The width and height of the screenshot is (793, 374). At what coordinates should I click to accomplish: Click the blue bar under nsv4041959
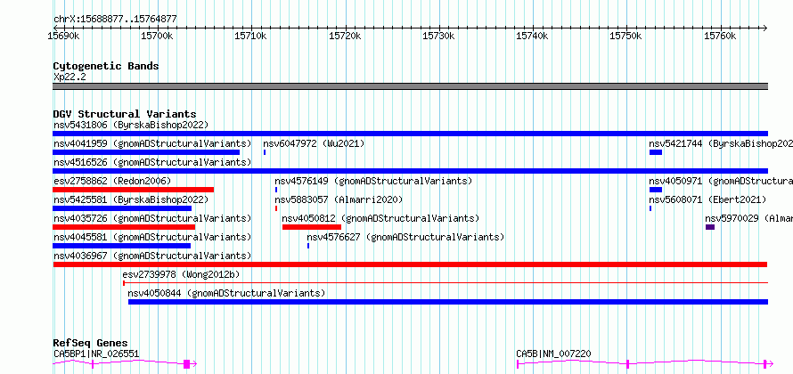(146, 152)
